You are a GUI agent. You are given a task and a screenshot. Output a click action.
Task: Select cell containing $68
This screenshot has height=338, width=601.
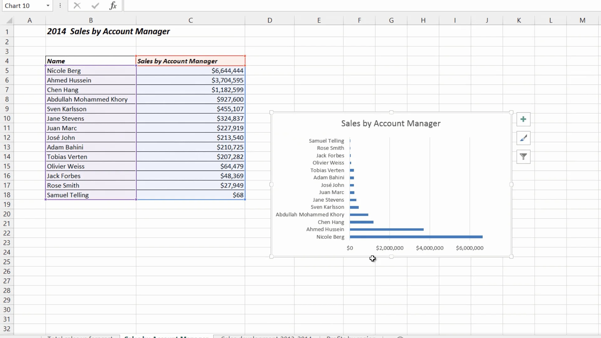coord(191,195)
